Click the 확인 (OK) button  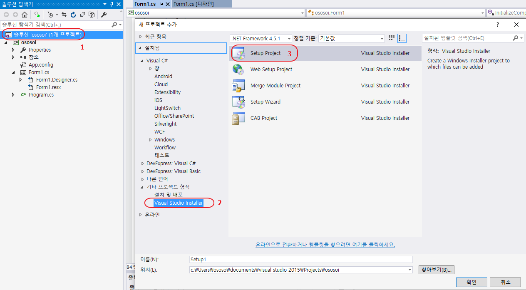tap(471, 282)
